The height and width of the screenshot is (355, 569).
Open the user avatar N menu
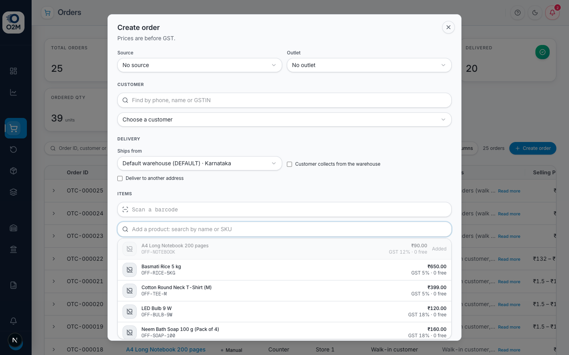(15, 340)
